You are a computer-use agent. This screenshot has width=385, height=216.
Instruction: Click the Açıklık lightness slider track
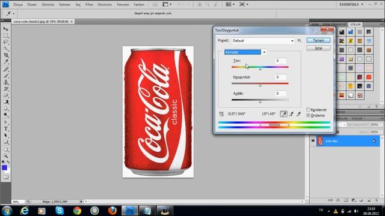coord(260,100)
